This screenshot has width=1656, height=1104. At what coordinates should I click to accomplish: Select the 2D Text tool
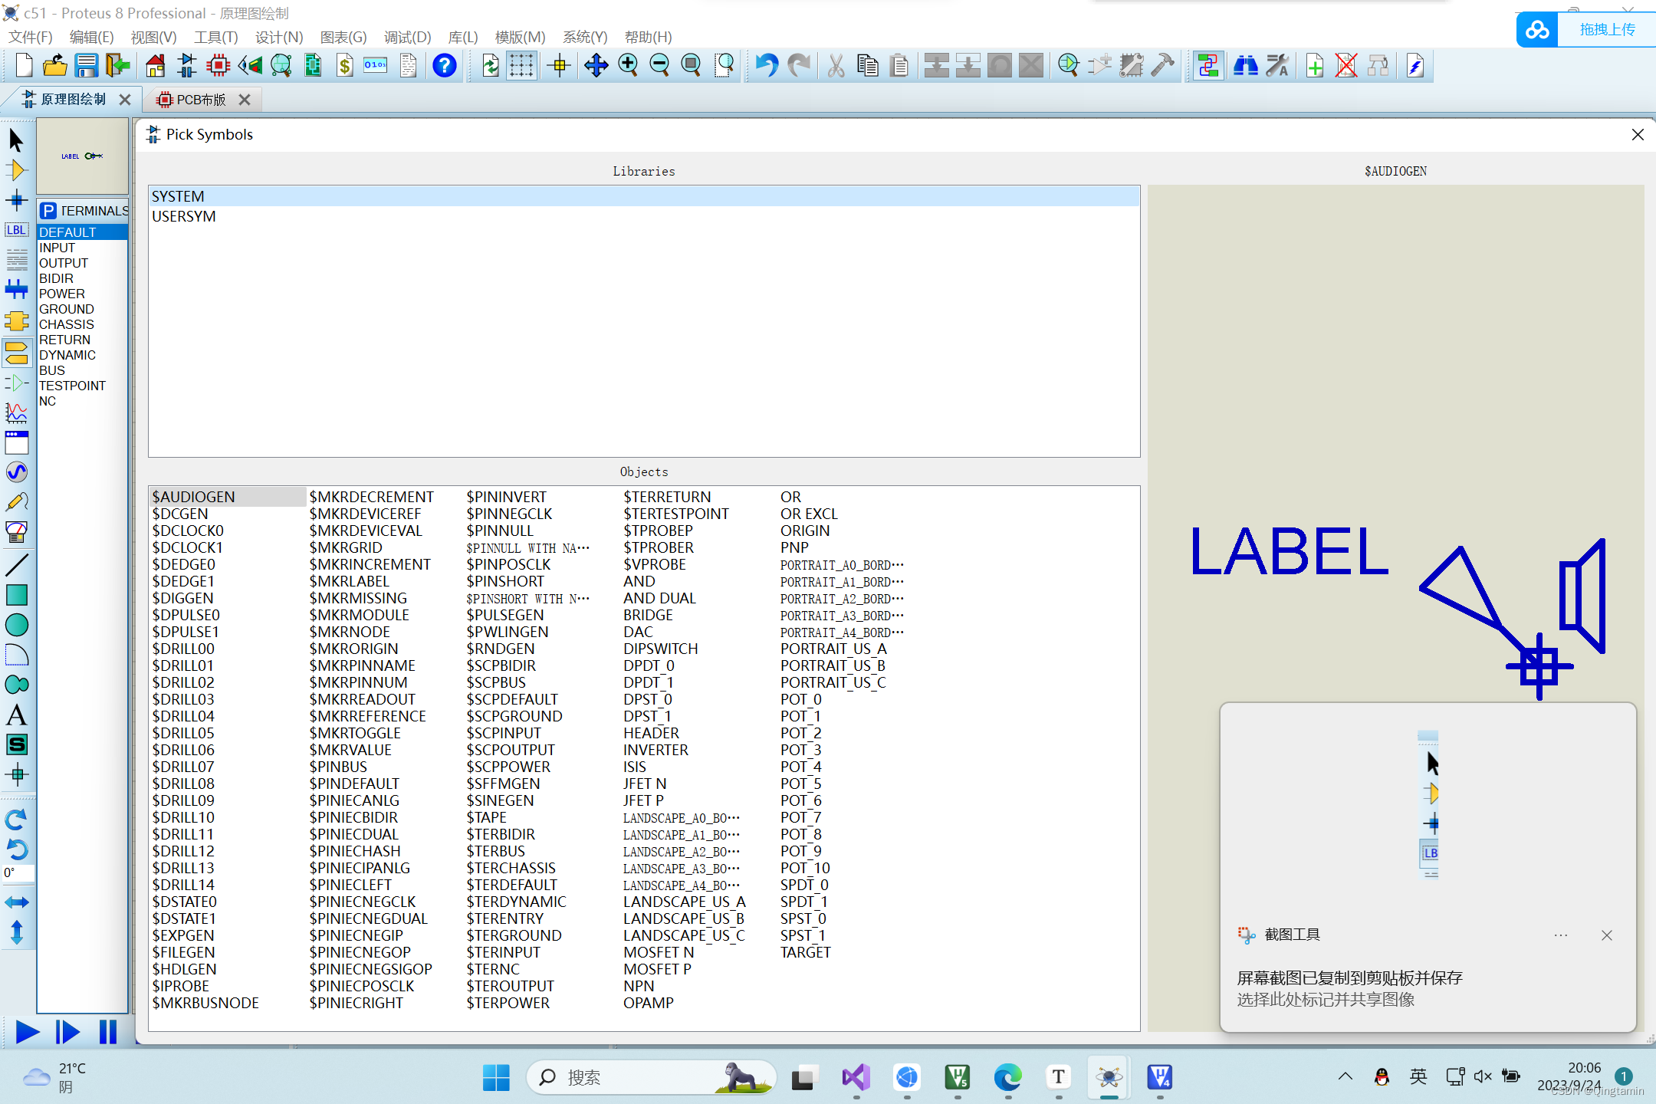click(16, 715)
